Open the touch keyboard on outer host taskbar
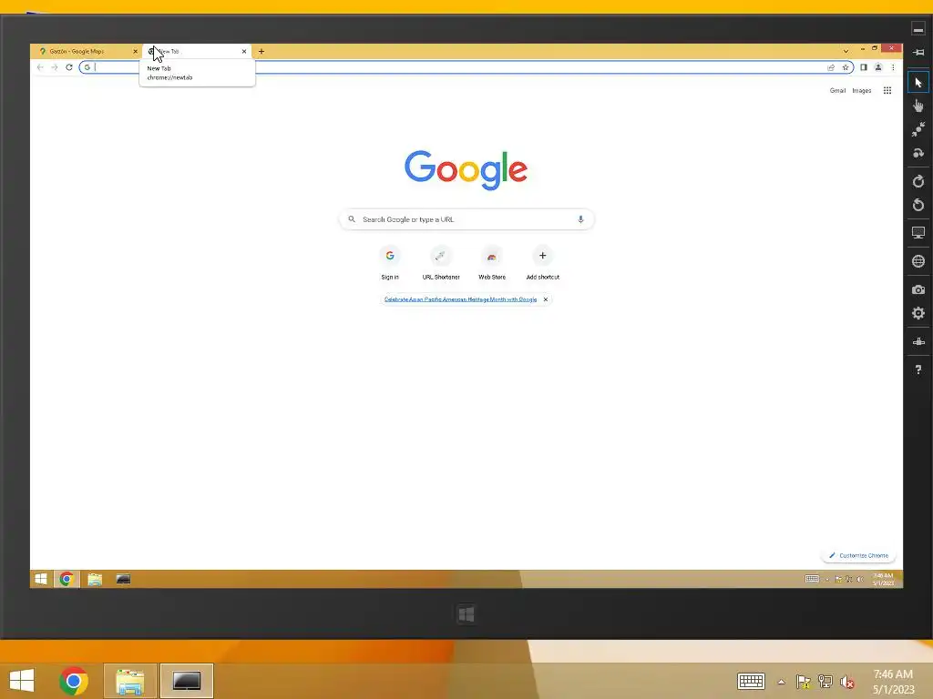This screenshot has width=933, height=699. click(x=751, y=681)
